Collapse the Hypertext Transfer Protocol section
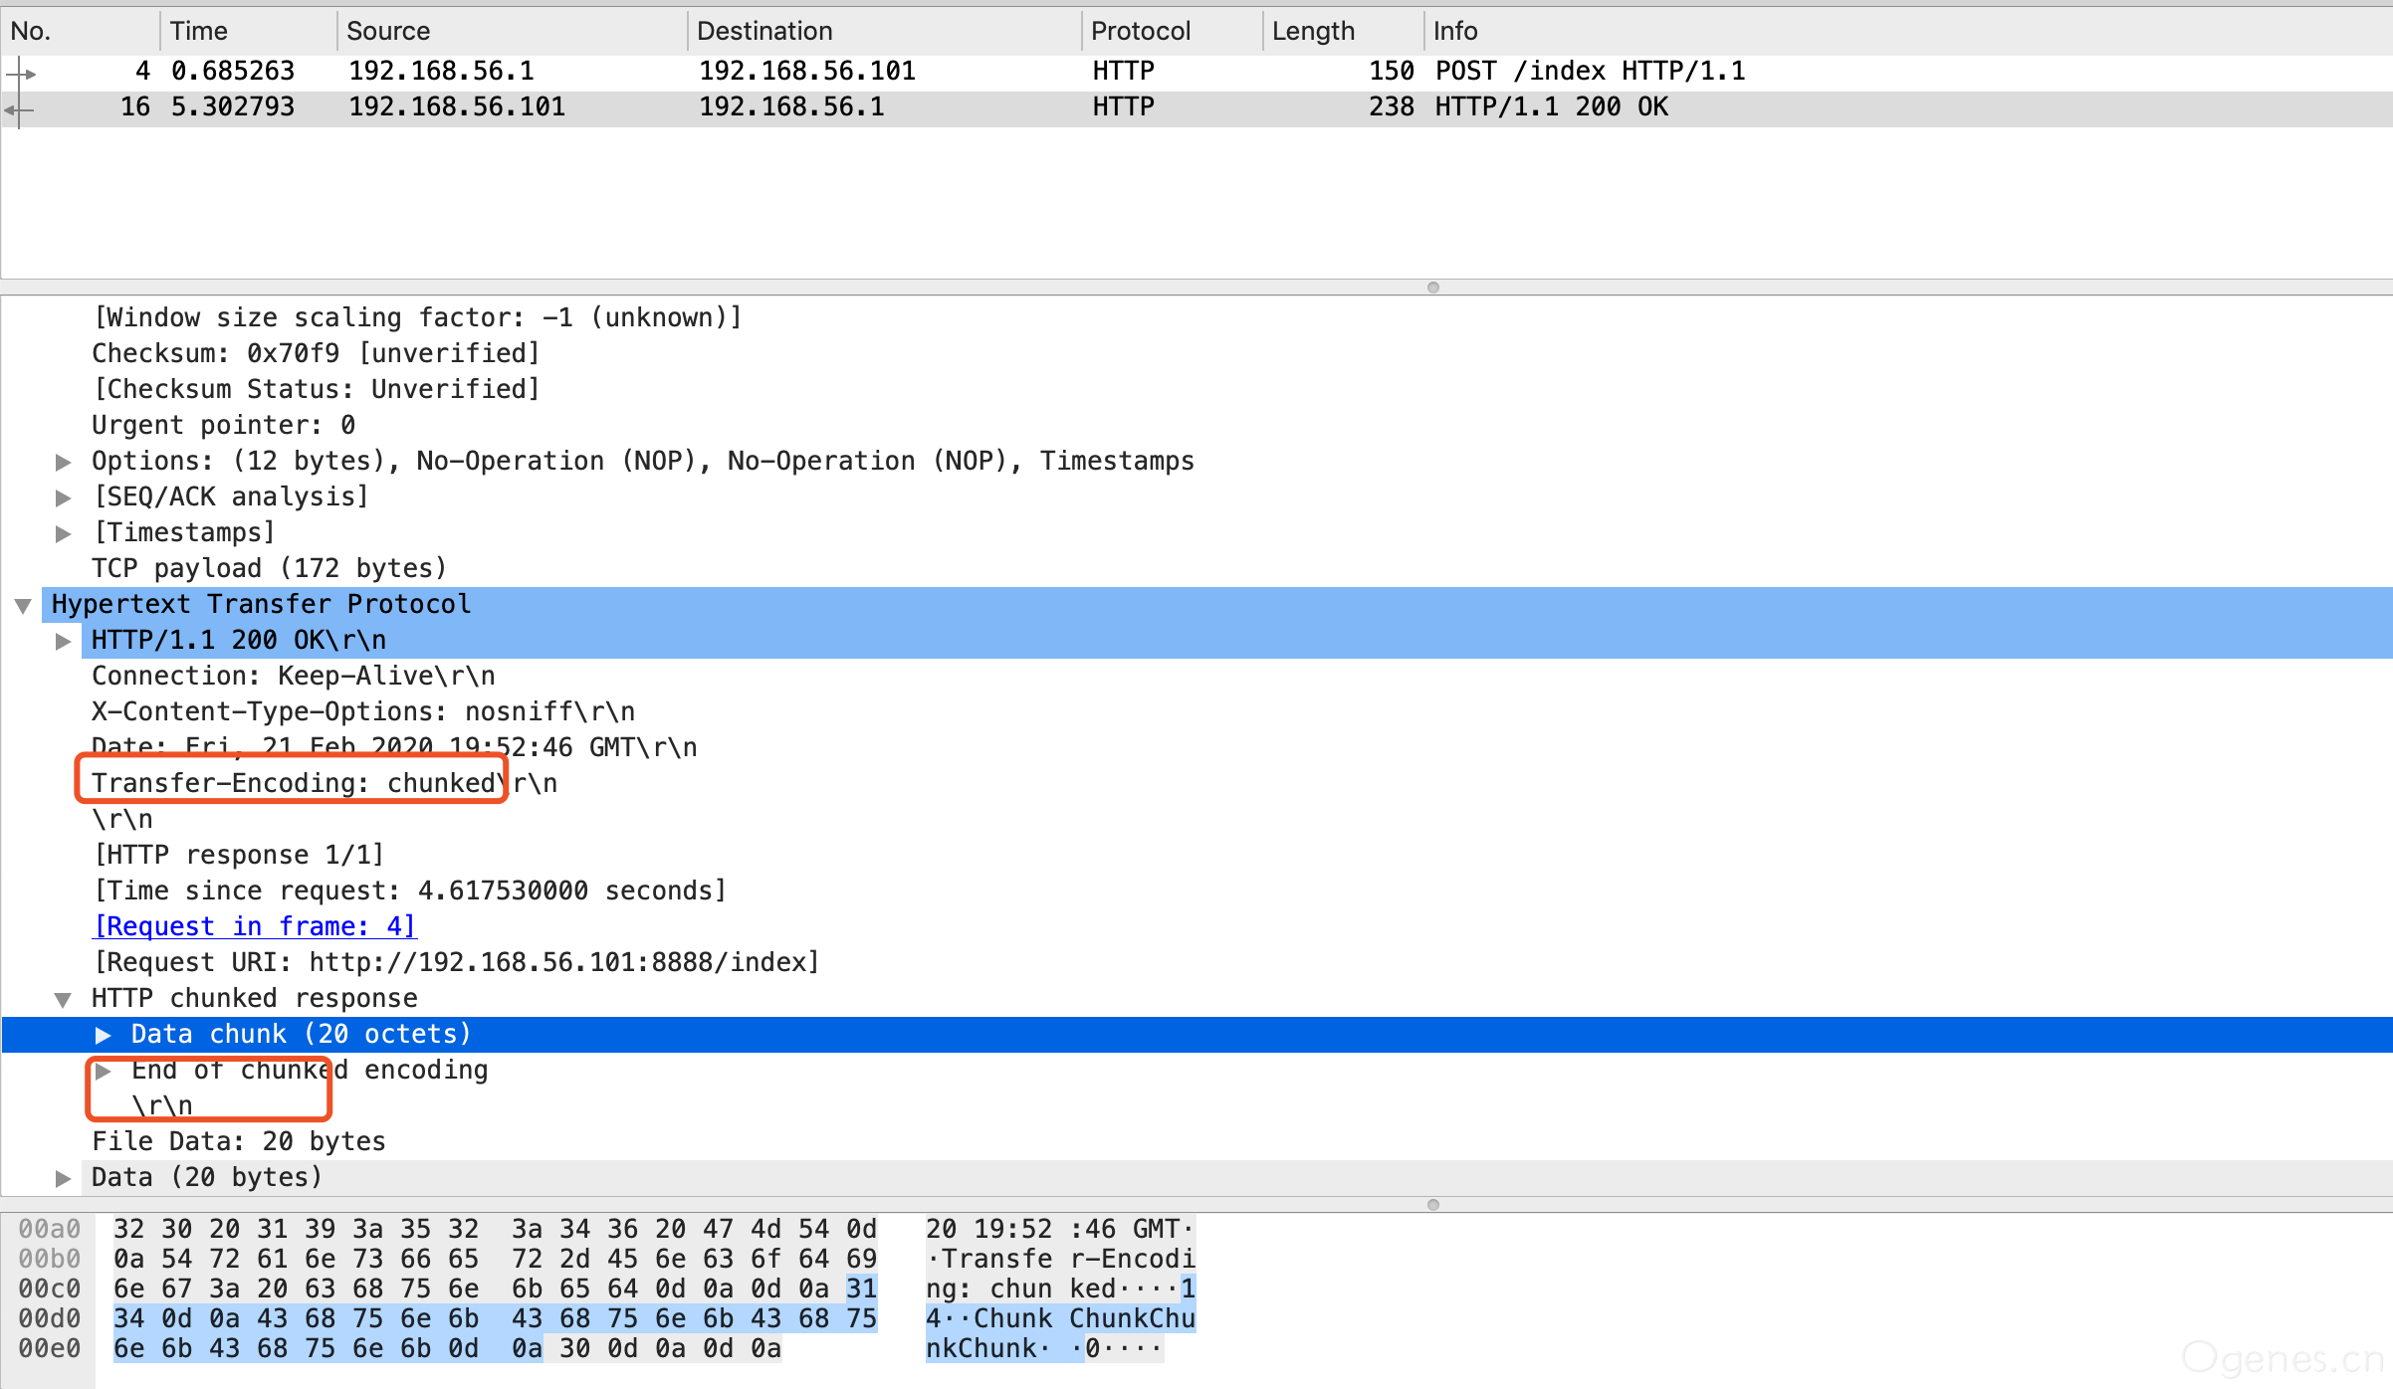 [23, 605]
